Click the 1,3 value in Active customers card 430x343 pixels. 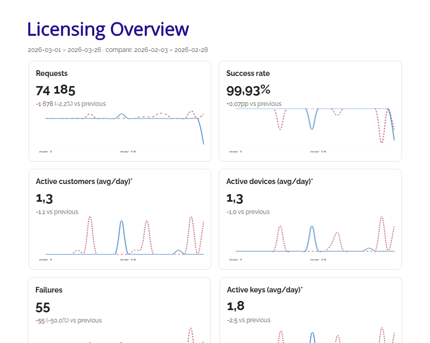coord(44,199)
